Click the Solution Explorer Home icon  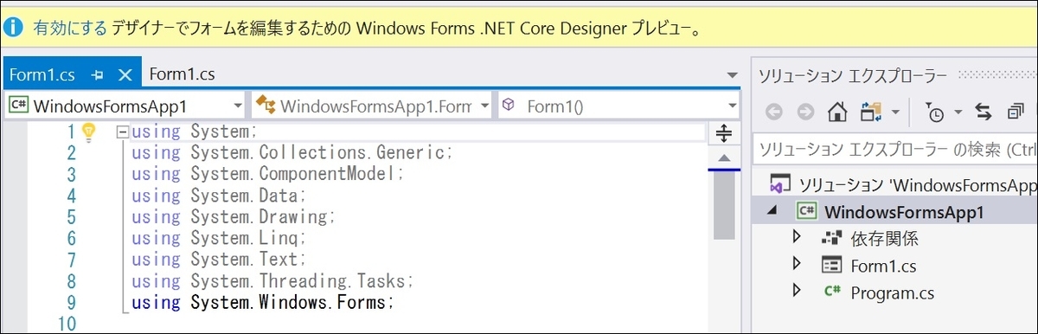pos(836,112)
